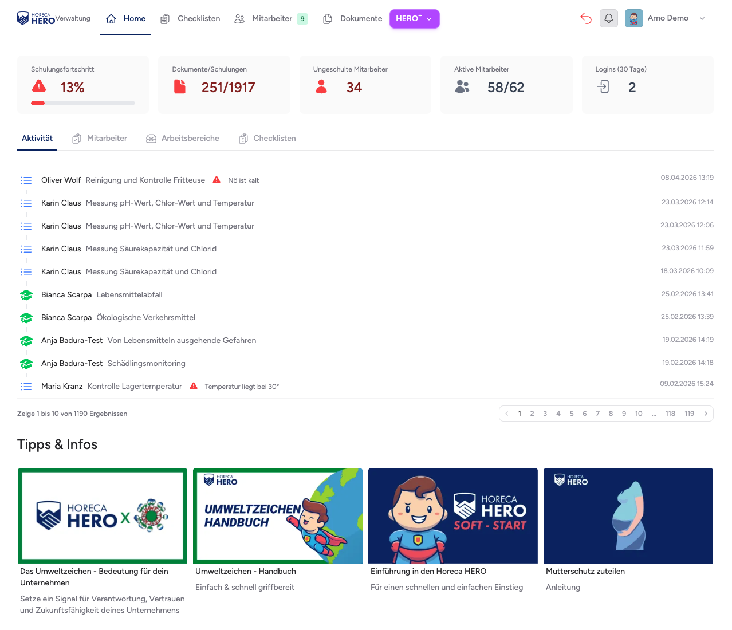Open 'Umweltzeichen - Handbuch' title
The height and width of the screenshot is (630, 732).
(246, 571)
